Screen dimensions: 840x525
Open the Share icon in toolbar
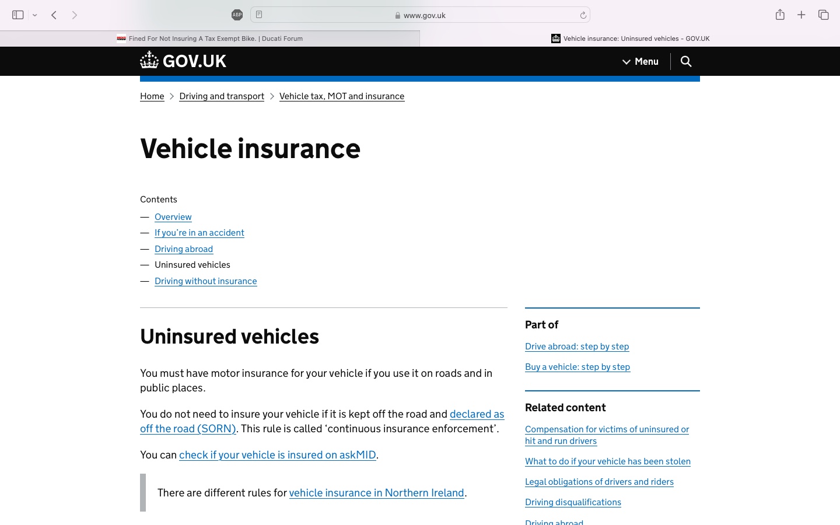click(x=780, y=15)
